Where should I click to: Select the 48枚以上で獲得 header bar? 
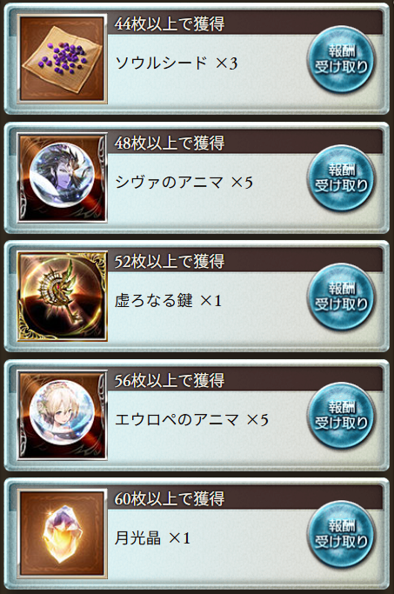[244, 143]
